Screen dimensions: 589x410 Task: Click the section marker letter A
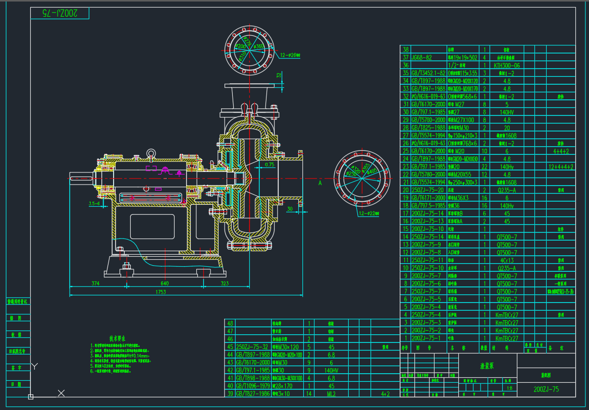[320, 184]
